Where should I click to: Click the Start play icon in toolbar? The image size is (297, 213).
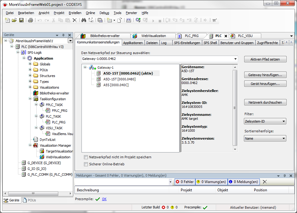coord(153,21)
